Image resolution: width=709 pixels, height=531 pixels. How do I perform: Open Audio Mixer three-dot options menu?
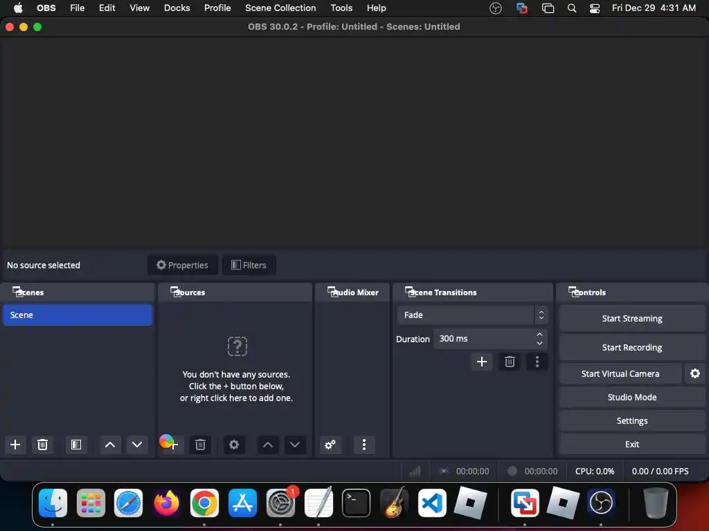coord(364,445)
